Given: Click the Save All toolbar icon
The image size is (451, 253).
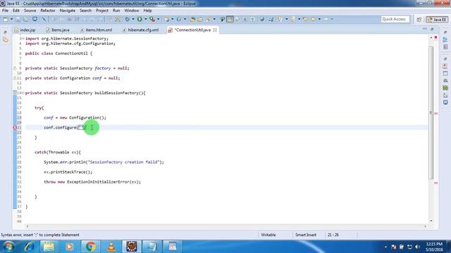Looking at the screenshot, I should 25,19.
